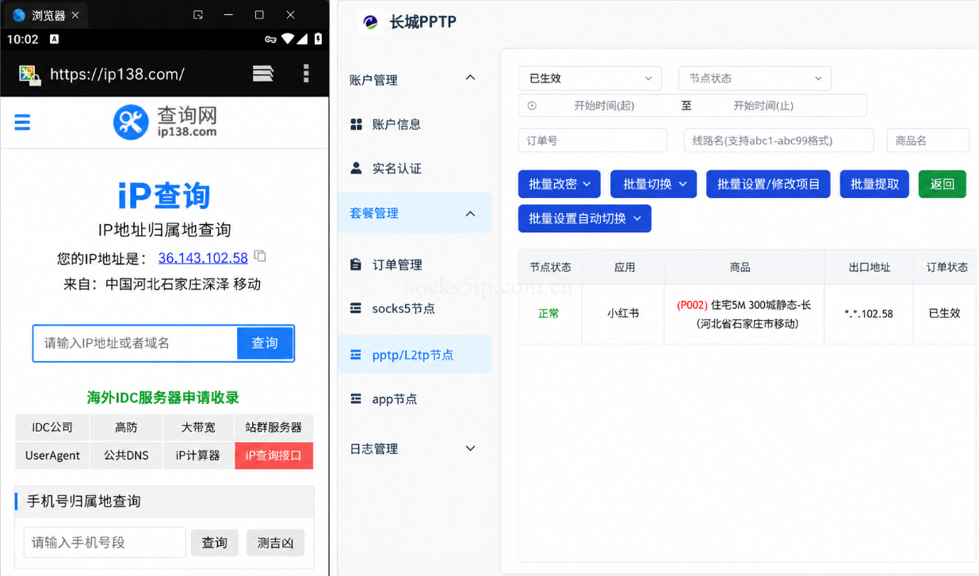Focus the IP地址或者域名 input field

pyautogui.click(x=136, y=343)
